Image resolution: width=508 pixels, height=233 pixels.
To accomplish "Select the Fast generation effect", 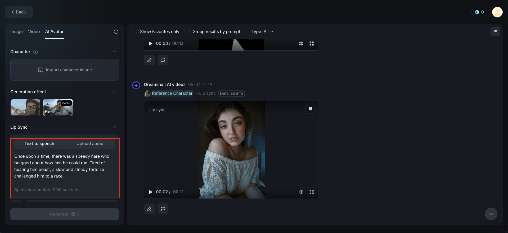I will [x=58, y=107].
